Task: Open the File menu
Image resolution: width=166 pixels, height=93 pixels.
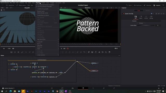Action: point(11,3)
